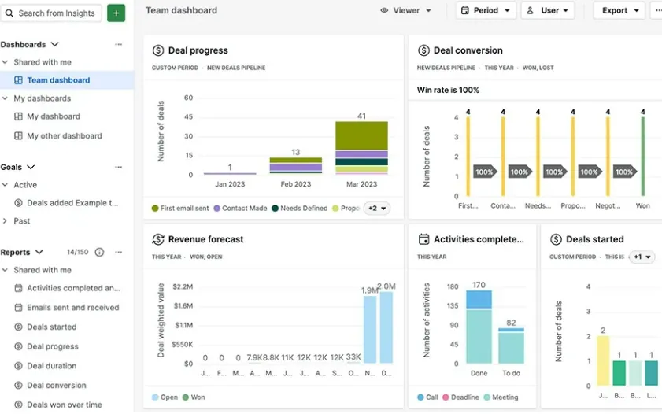Open the Period filter dropdown
Viewport: 662px width, 414px height.
point(486,10)
